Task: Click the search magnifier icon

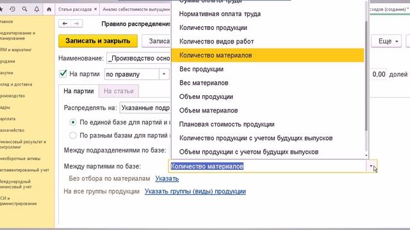Action: (24, 9)
